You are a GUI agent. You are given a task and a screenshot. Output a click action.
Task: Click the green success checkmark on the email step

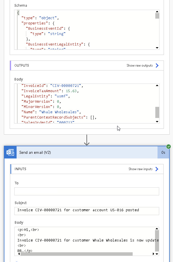(169, 147)
